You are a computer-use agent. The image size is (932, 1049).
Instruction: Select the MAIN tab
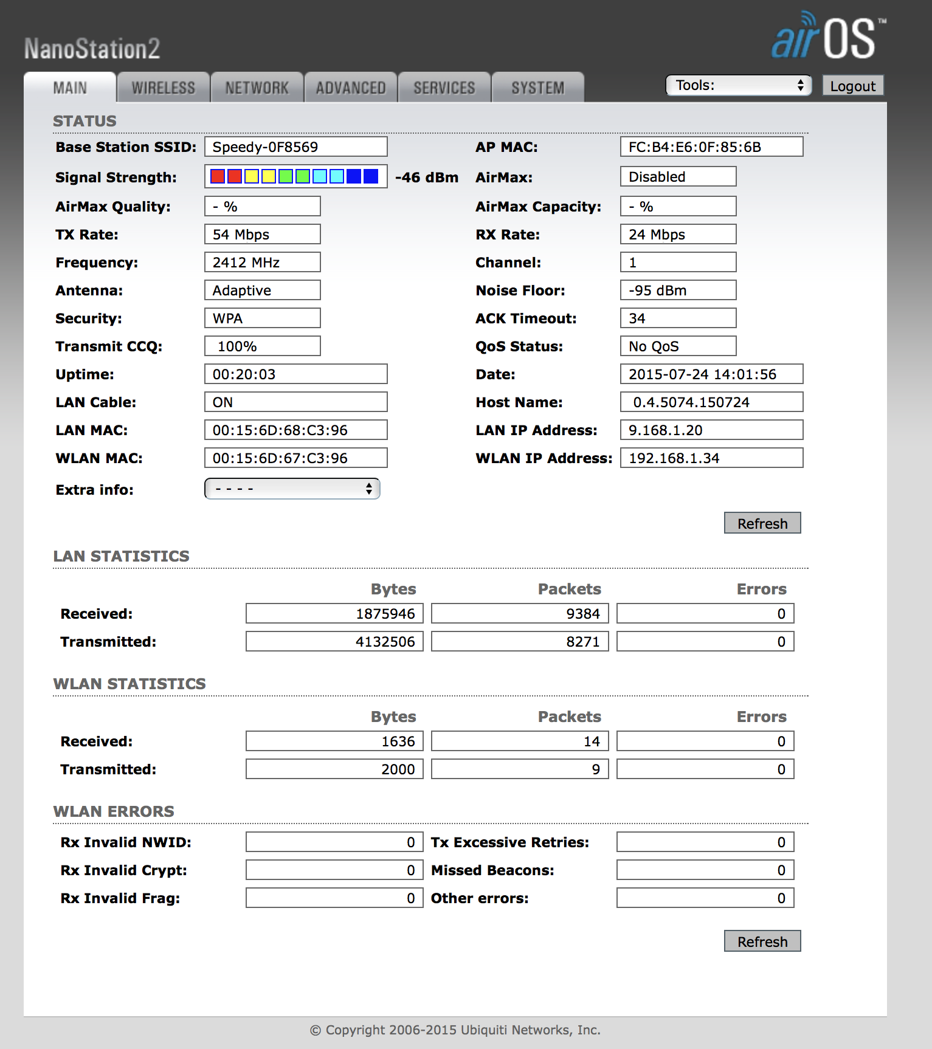[70, 88]
